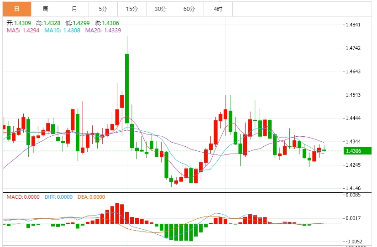Click the DEA: 0.0000 label
Screen dimensions: 377x247
pyautogui.click(x=91, y=197)
